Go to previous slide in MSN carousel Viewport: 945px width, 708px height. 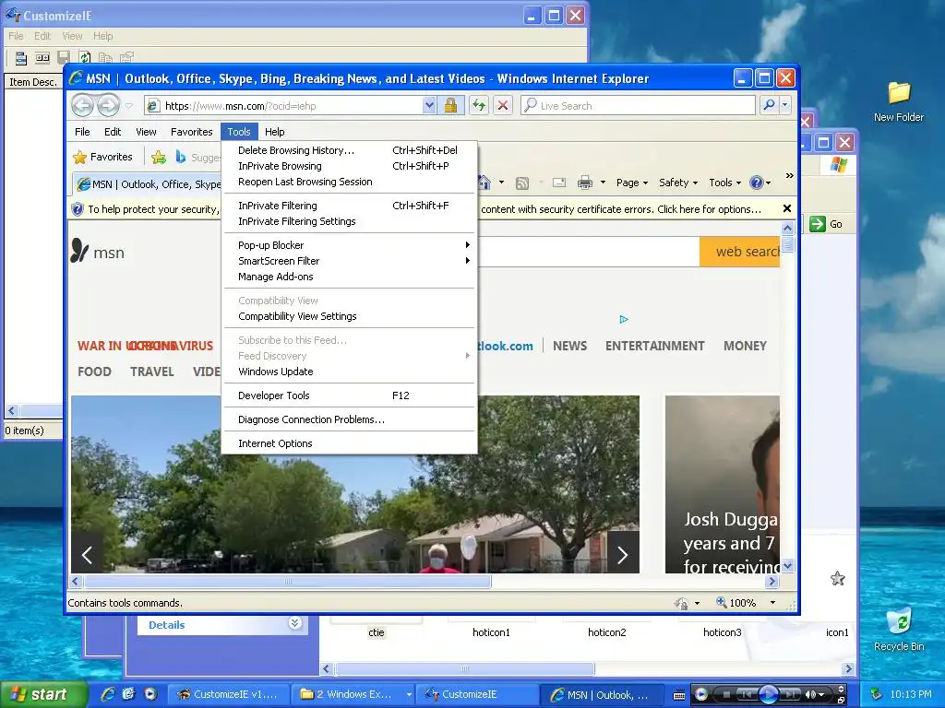pos(88,554)
